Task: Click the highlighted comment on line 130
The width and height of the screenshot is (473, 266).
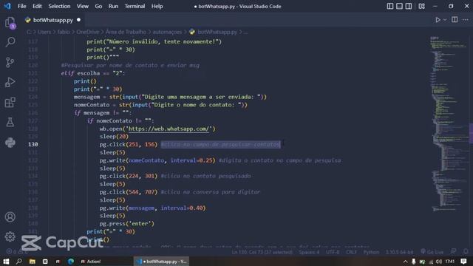Action: coord(220,145)
